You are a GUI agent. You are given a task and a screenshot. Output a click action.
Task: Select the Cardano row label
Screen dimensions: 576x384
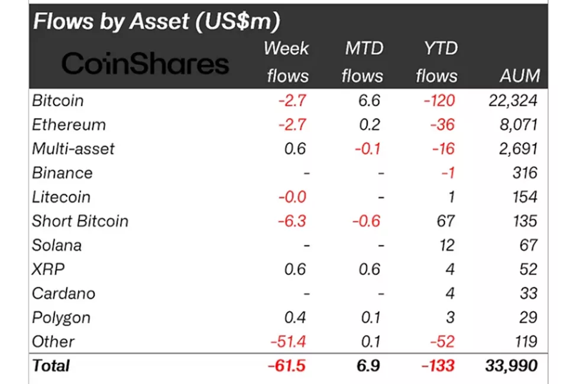pyautogui.click(x=63, y=294)
